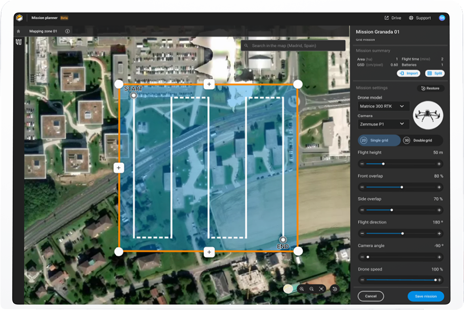Click the START waypoint marker
The image size is (464, 310).
(x=134, y=95)
